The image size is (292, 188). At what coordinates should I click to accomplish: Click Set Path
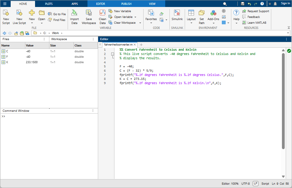click(202, 17)
